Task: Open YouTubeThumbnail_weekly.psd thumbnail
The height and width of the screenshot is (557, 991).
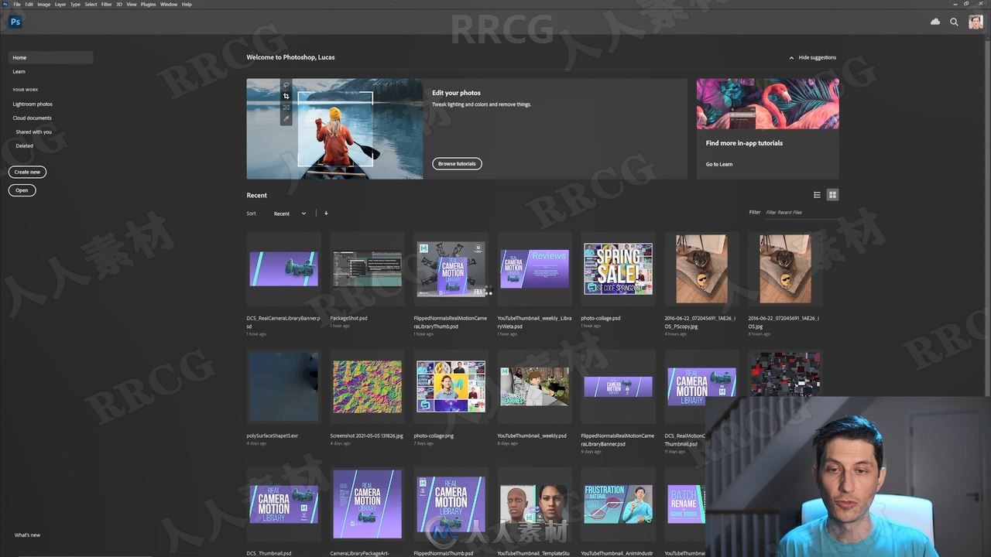Action: pyautogui.click(x=534, y=387)
